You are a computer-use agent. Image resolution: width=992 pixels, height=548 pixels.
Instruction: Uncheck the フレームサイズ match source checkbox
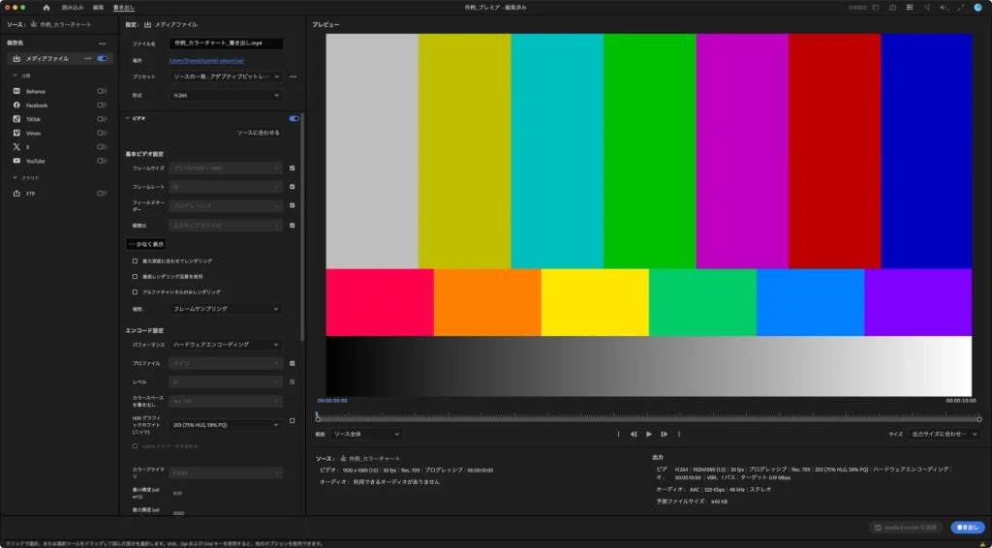pos(293,168)
